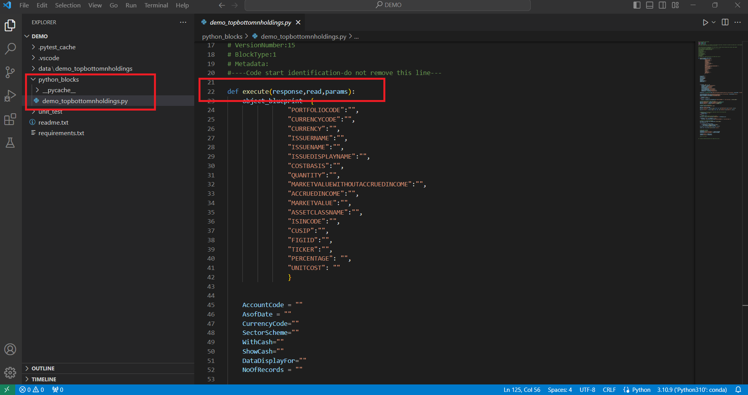748x395 pixels.
Task: Open errors and warnings counter in status bar
Action: pos(32,390)
